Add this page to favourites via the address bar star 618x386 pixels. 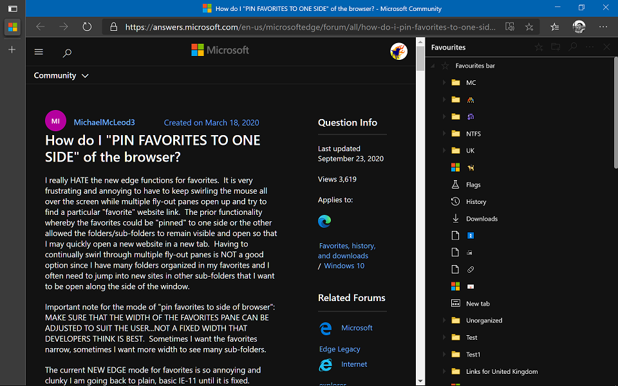click(529, 27)
